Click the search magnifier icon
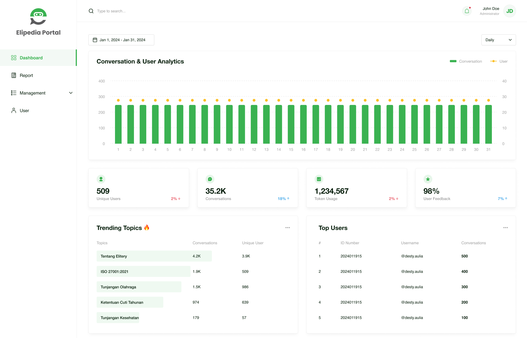 (91, 11)
